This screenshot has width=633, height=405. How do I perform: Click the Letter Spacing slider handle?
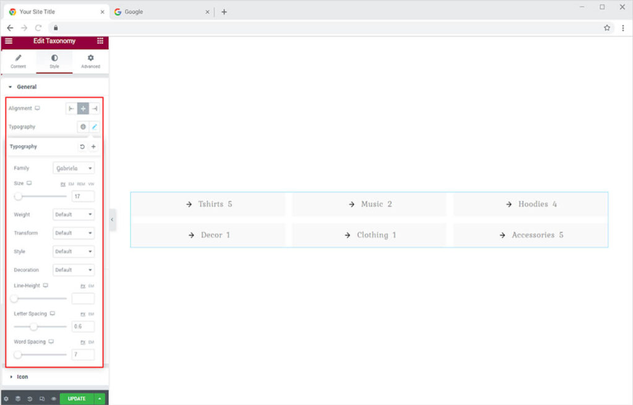33,326
